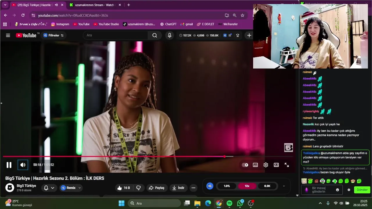
Task: Enter fullscreen video mode
Action: point(287,165)
